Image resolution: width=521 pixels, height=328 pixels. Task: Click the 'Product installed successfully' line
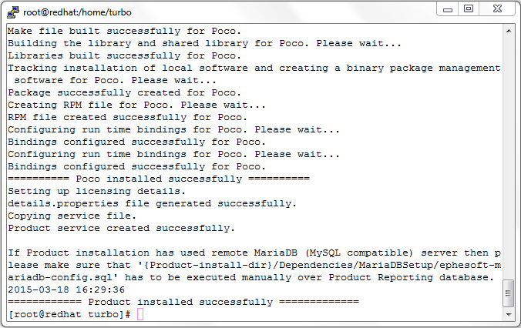[183, 302]
